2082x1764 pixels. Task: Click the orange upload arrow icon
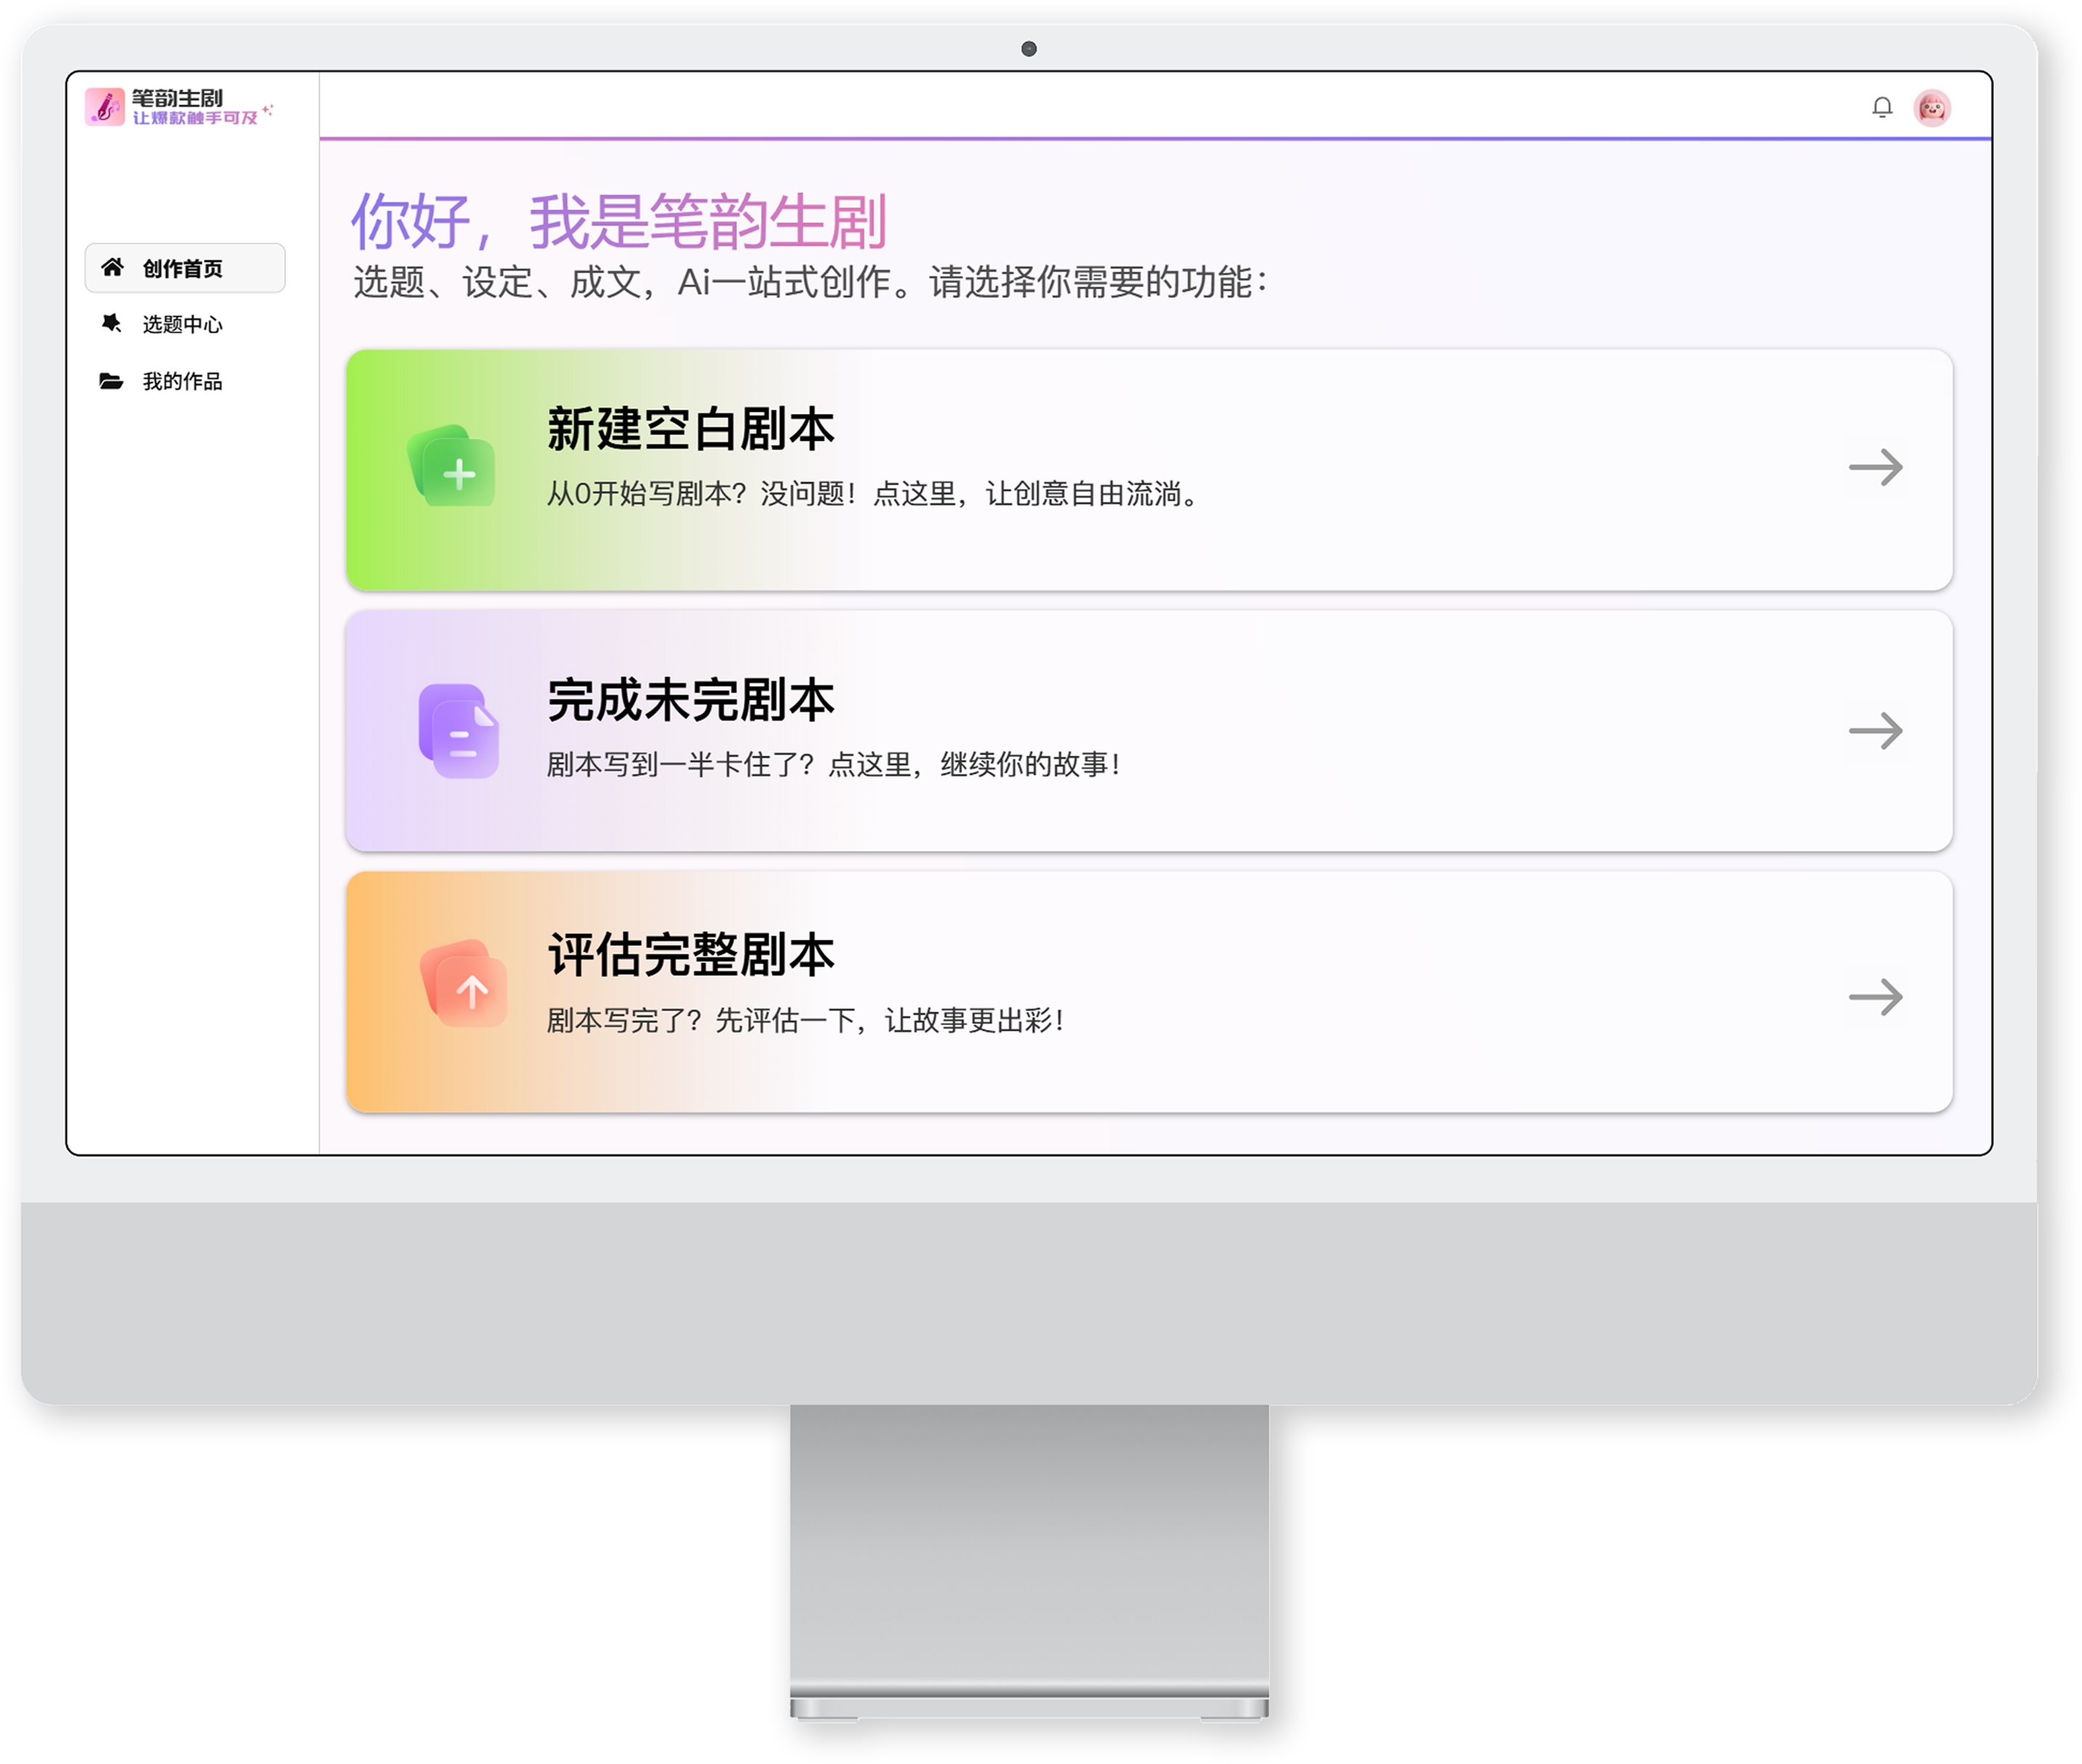point(464,984)
